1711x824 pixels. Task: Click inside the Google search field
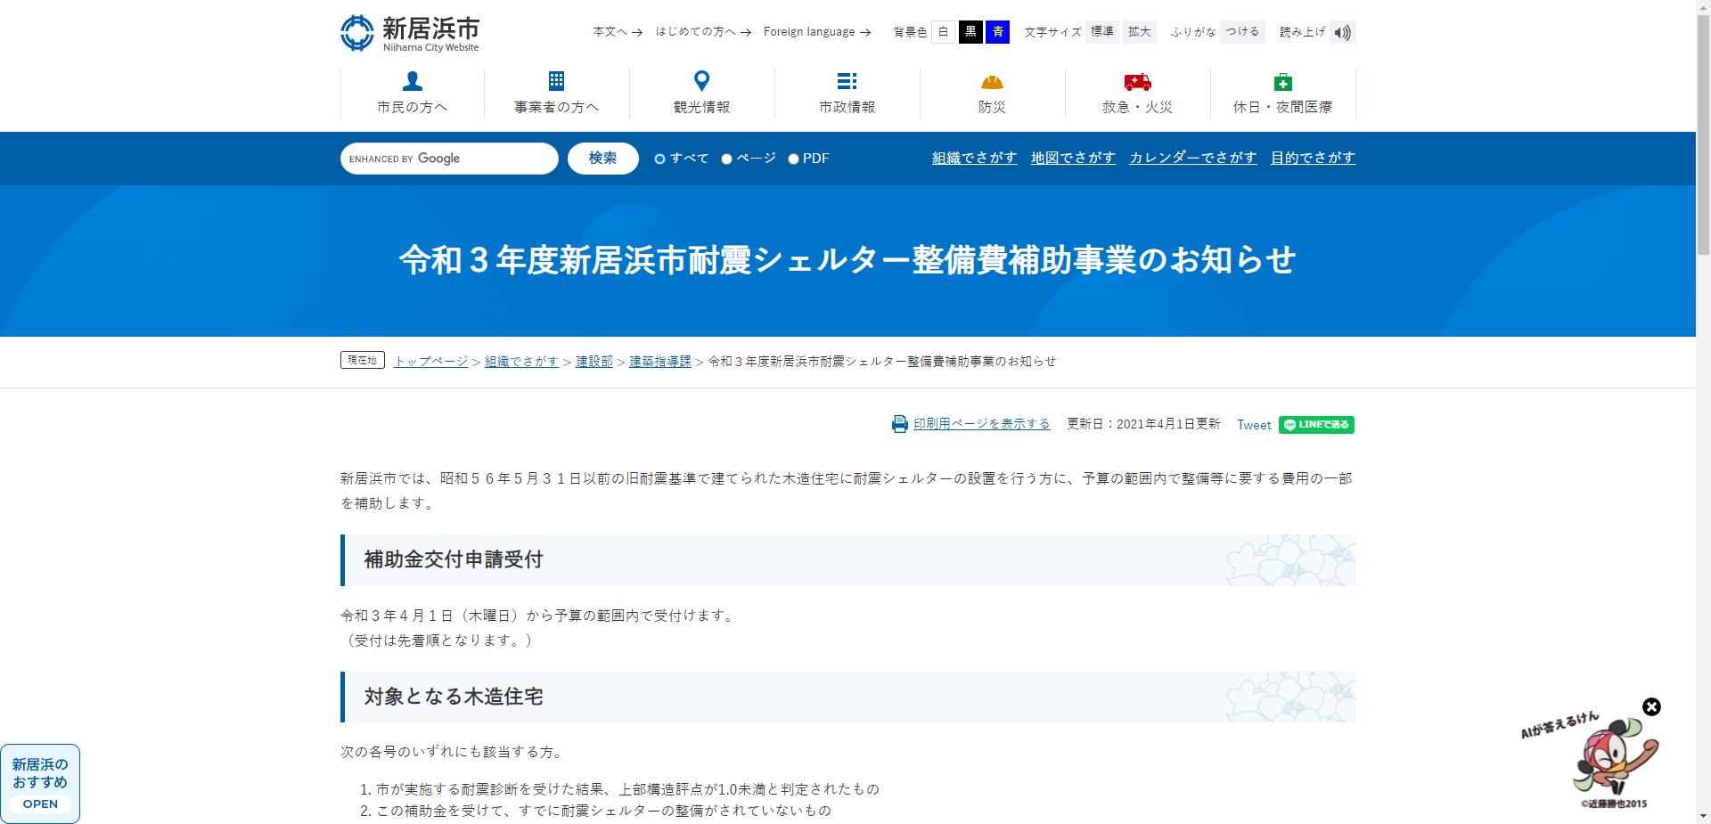pos(448,158)
